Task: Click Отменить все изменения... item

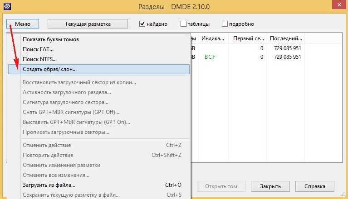Action: (x=99, y=175)
